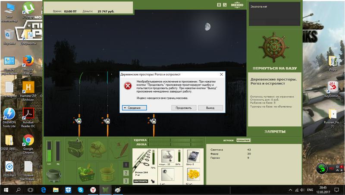Show hidden tray icons chevron
345x195 pixels.
click(290, 190)
